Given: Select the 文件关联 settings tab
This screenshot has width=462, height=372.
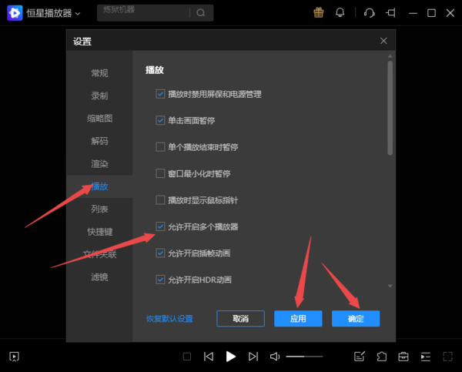Looking at the screenshot, I should pos(99,254).
